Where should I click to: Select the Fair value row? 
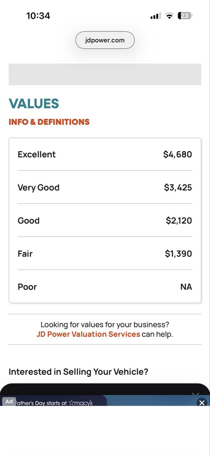105,253
